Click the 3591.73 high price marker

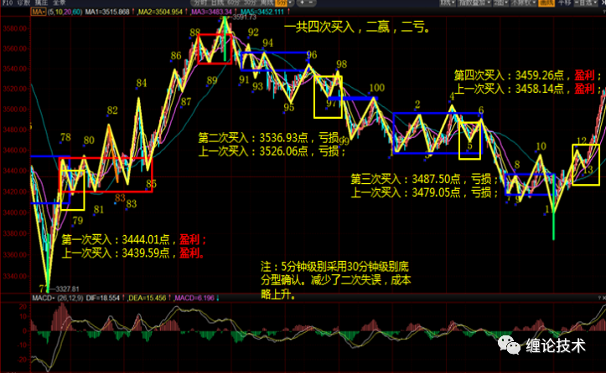(244, 18)
